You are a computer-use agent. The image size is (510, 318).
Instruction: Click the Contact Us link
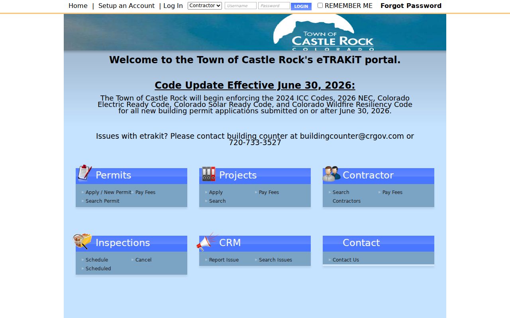point(346,260)
